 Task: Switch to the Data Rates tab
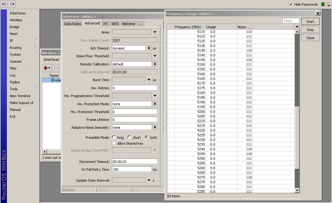72,24
